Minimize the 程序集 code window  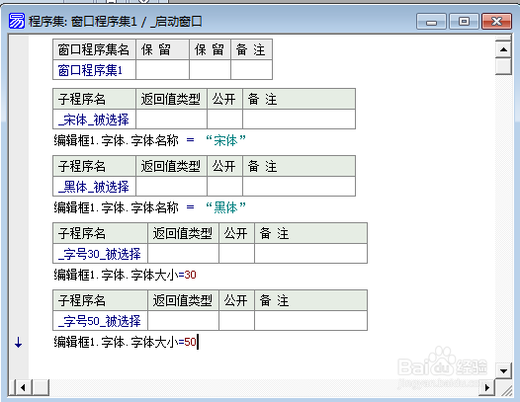[431, 22]
